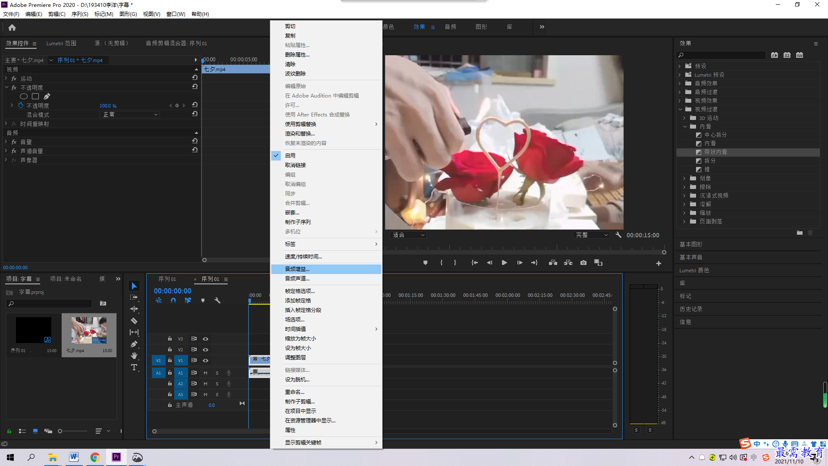Toggle the 启用 checked menu entry
Image resolution: width=828 pixels, height=466 pixels.
click(x=326, y=155)
